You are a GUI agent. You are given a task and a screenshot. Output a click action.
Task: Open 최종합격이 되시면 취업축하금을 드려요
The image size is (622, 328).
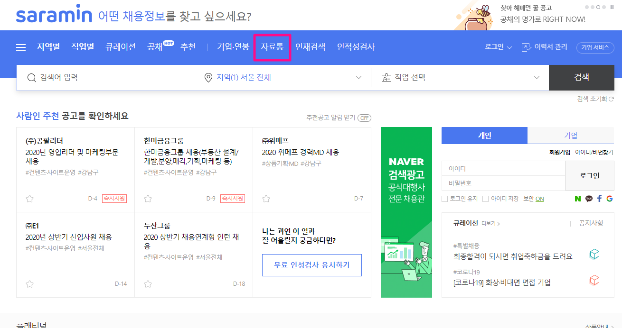pos(513,256)
